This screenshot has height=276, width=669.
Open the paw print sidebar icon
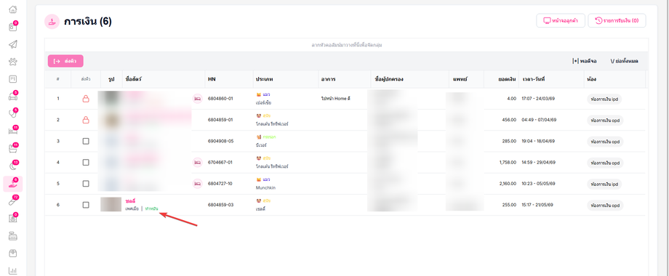(x=13, y=62)
